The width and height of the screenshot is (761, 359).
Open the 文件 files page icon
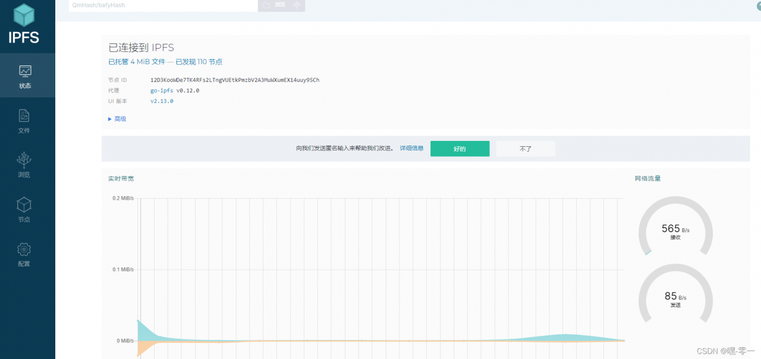point(24,115)
